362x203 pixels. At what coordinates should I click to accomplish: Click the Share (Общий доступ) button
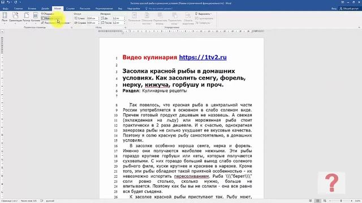[349, 8]
